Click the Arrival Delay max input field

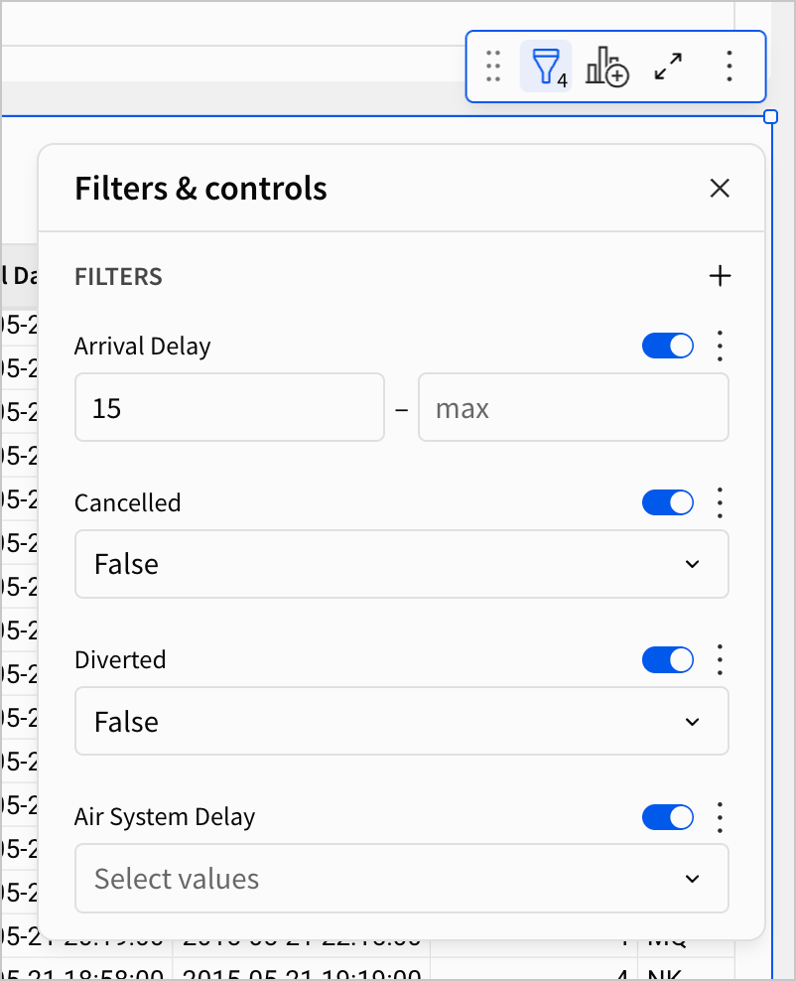(x=573, y=407)
